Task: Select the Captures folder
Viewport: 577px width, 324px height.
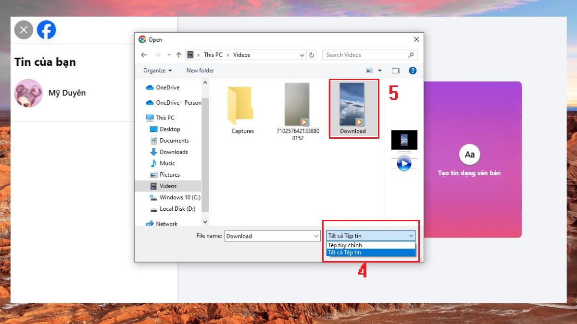Action: [x=242, y=110]
